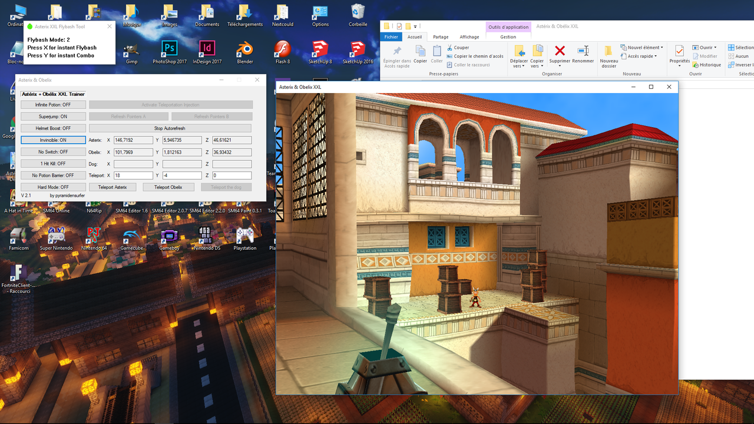Viewport: 754px width, 424px height.
Task: Launch the Blender desktop shortcut
Action: click(245, 53)
